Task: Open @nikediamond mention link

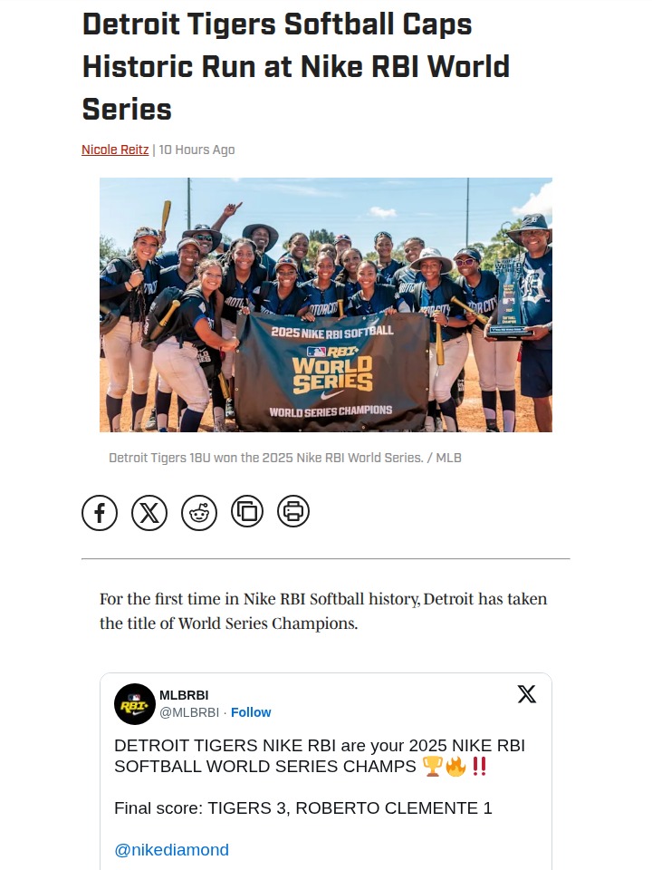Action: (171, 850)
